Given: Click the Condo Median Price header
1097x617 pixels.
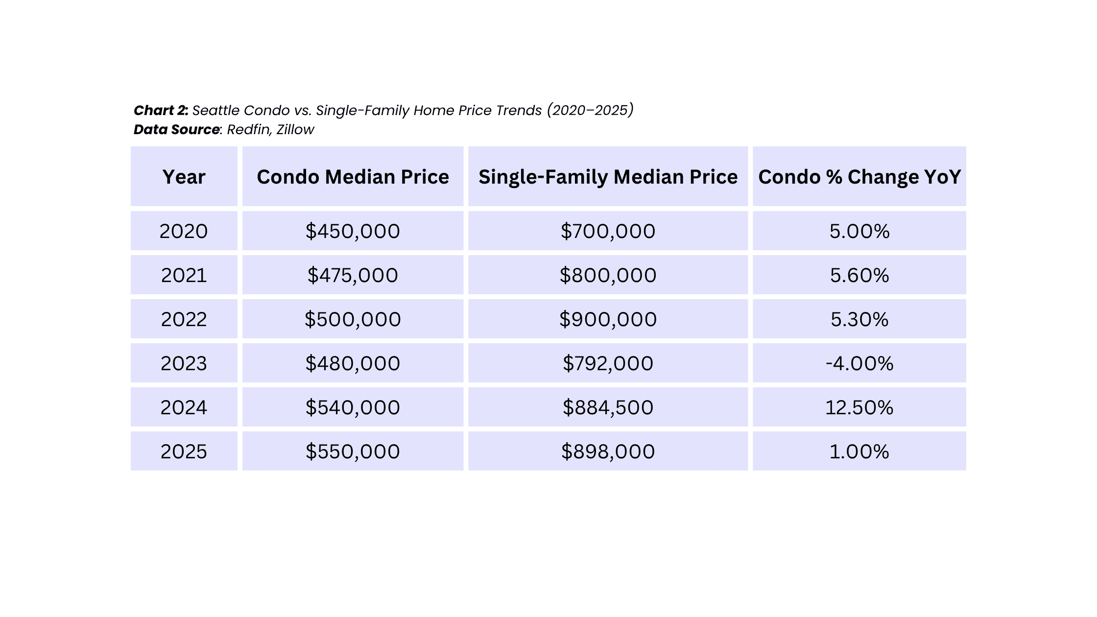Looking at the screenshot, I should click(x=353, y=177).
